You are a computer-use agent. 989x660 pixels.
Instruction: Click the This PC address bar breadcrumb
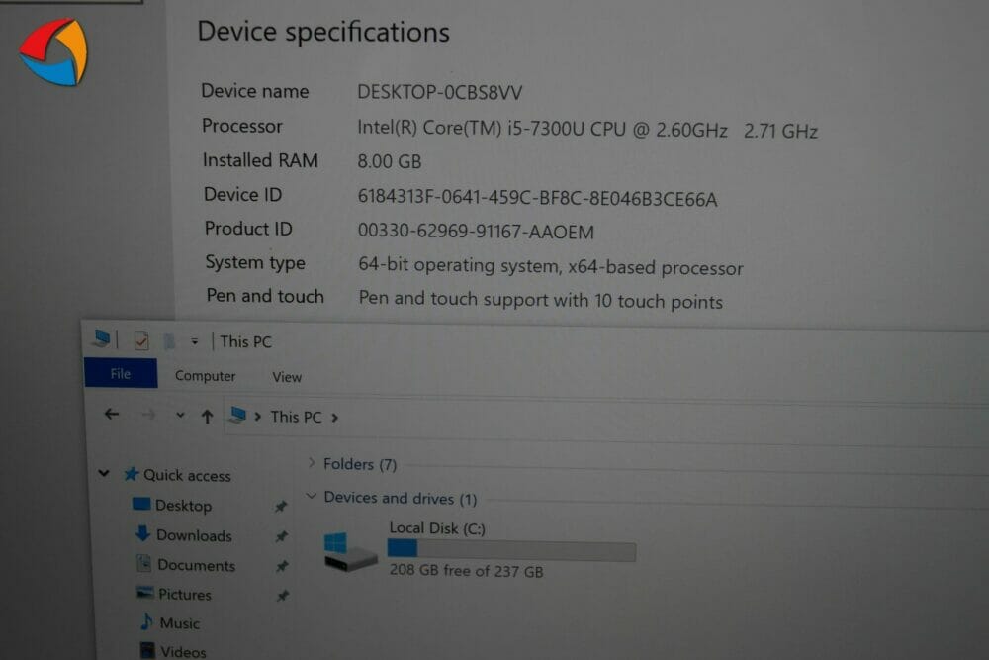coord(296,417)
